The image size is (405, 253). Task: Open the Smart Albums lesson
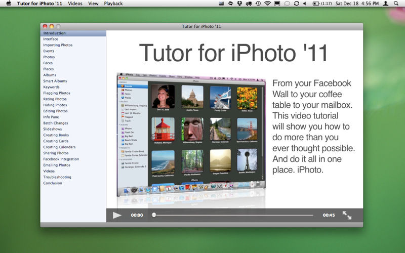73,81
